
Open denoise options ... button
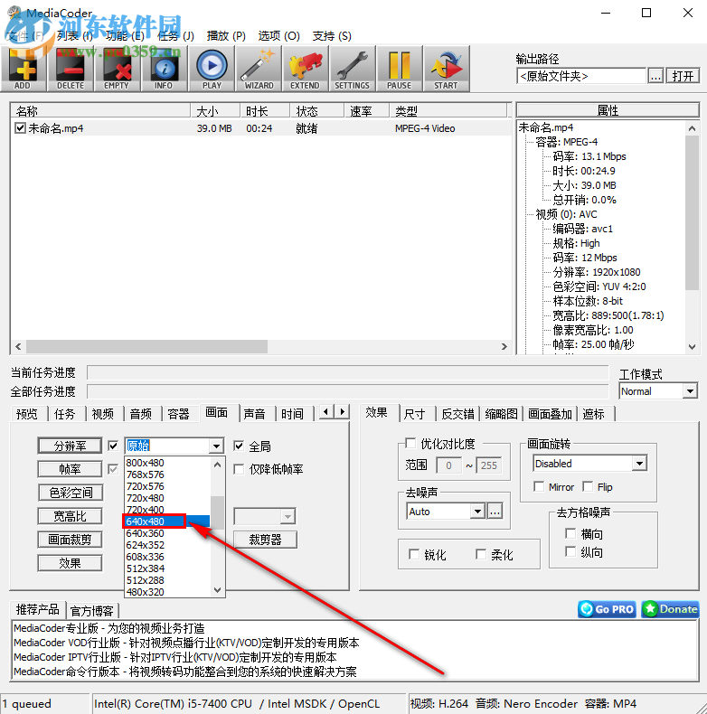coord(495,512)
